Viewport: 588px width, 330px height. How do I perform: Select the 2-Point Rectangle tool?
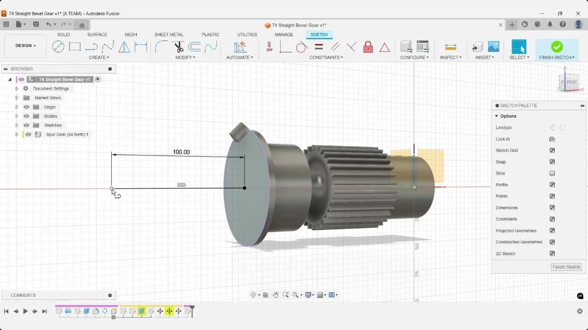point(74,47)
